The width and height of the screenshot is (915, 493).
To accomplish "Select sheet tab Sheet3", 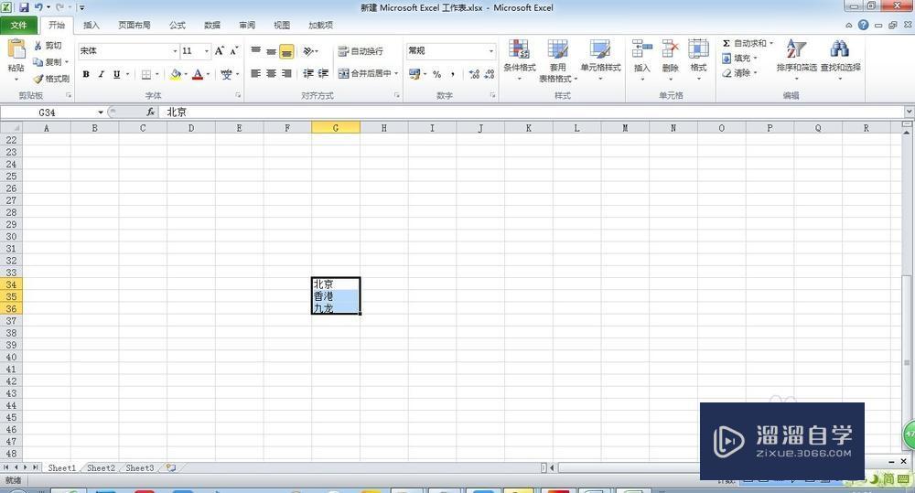I will point(140,468).
